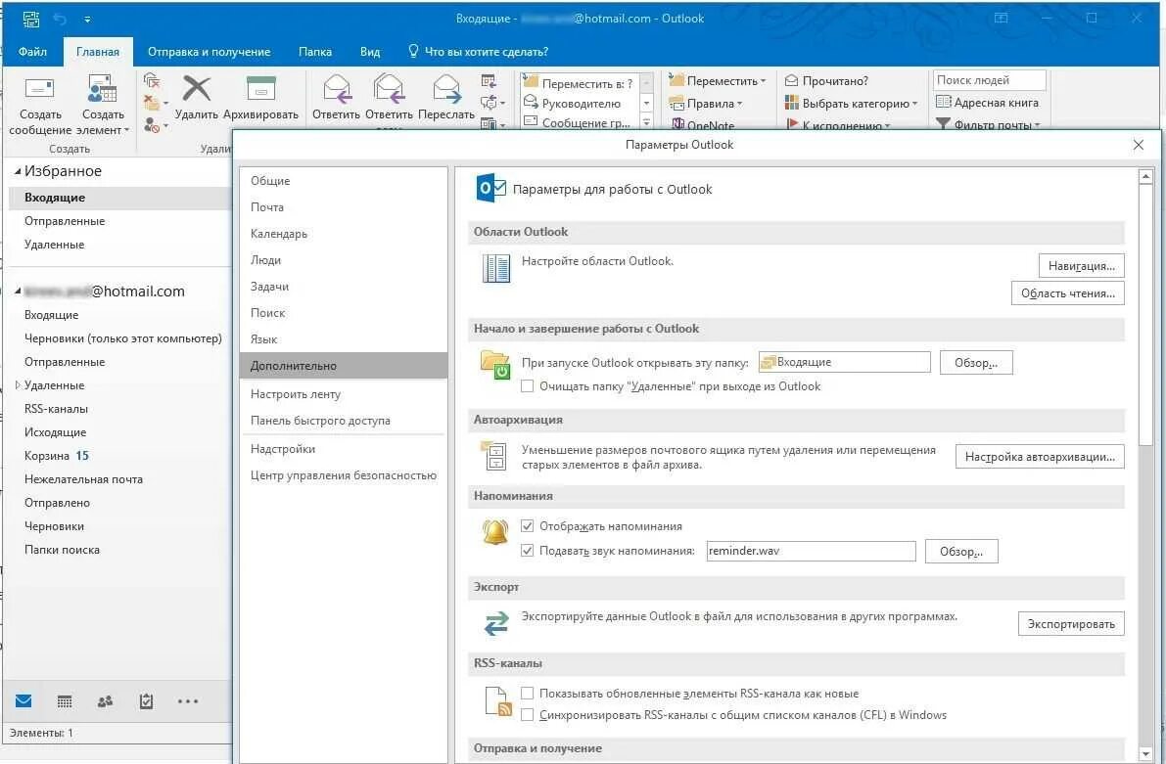The image size is (1166, 764).
Task: Toggle 'Подавать звук напоминания' checkbox
Action: pos(528,551)
